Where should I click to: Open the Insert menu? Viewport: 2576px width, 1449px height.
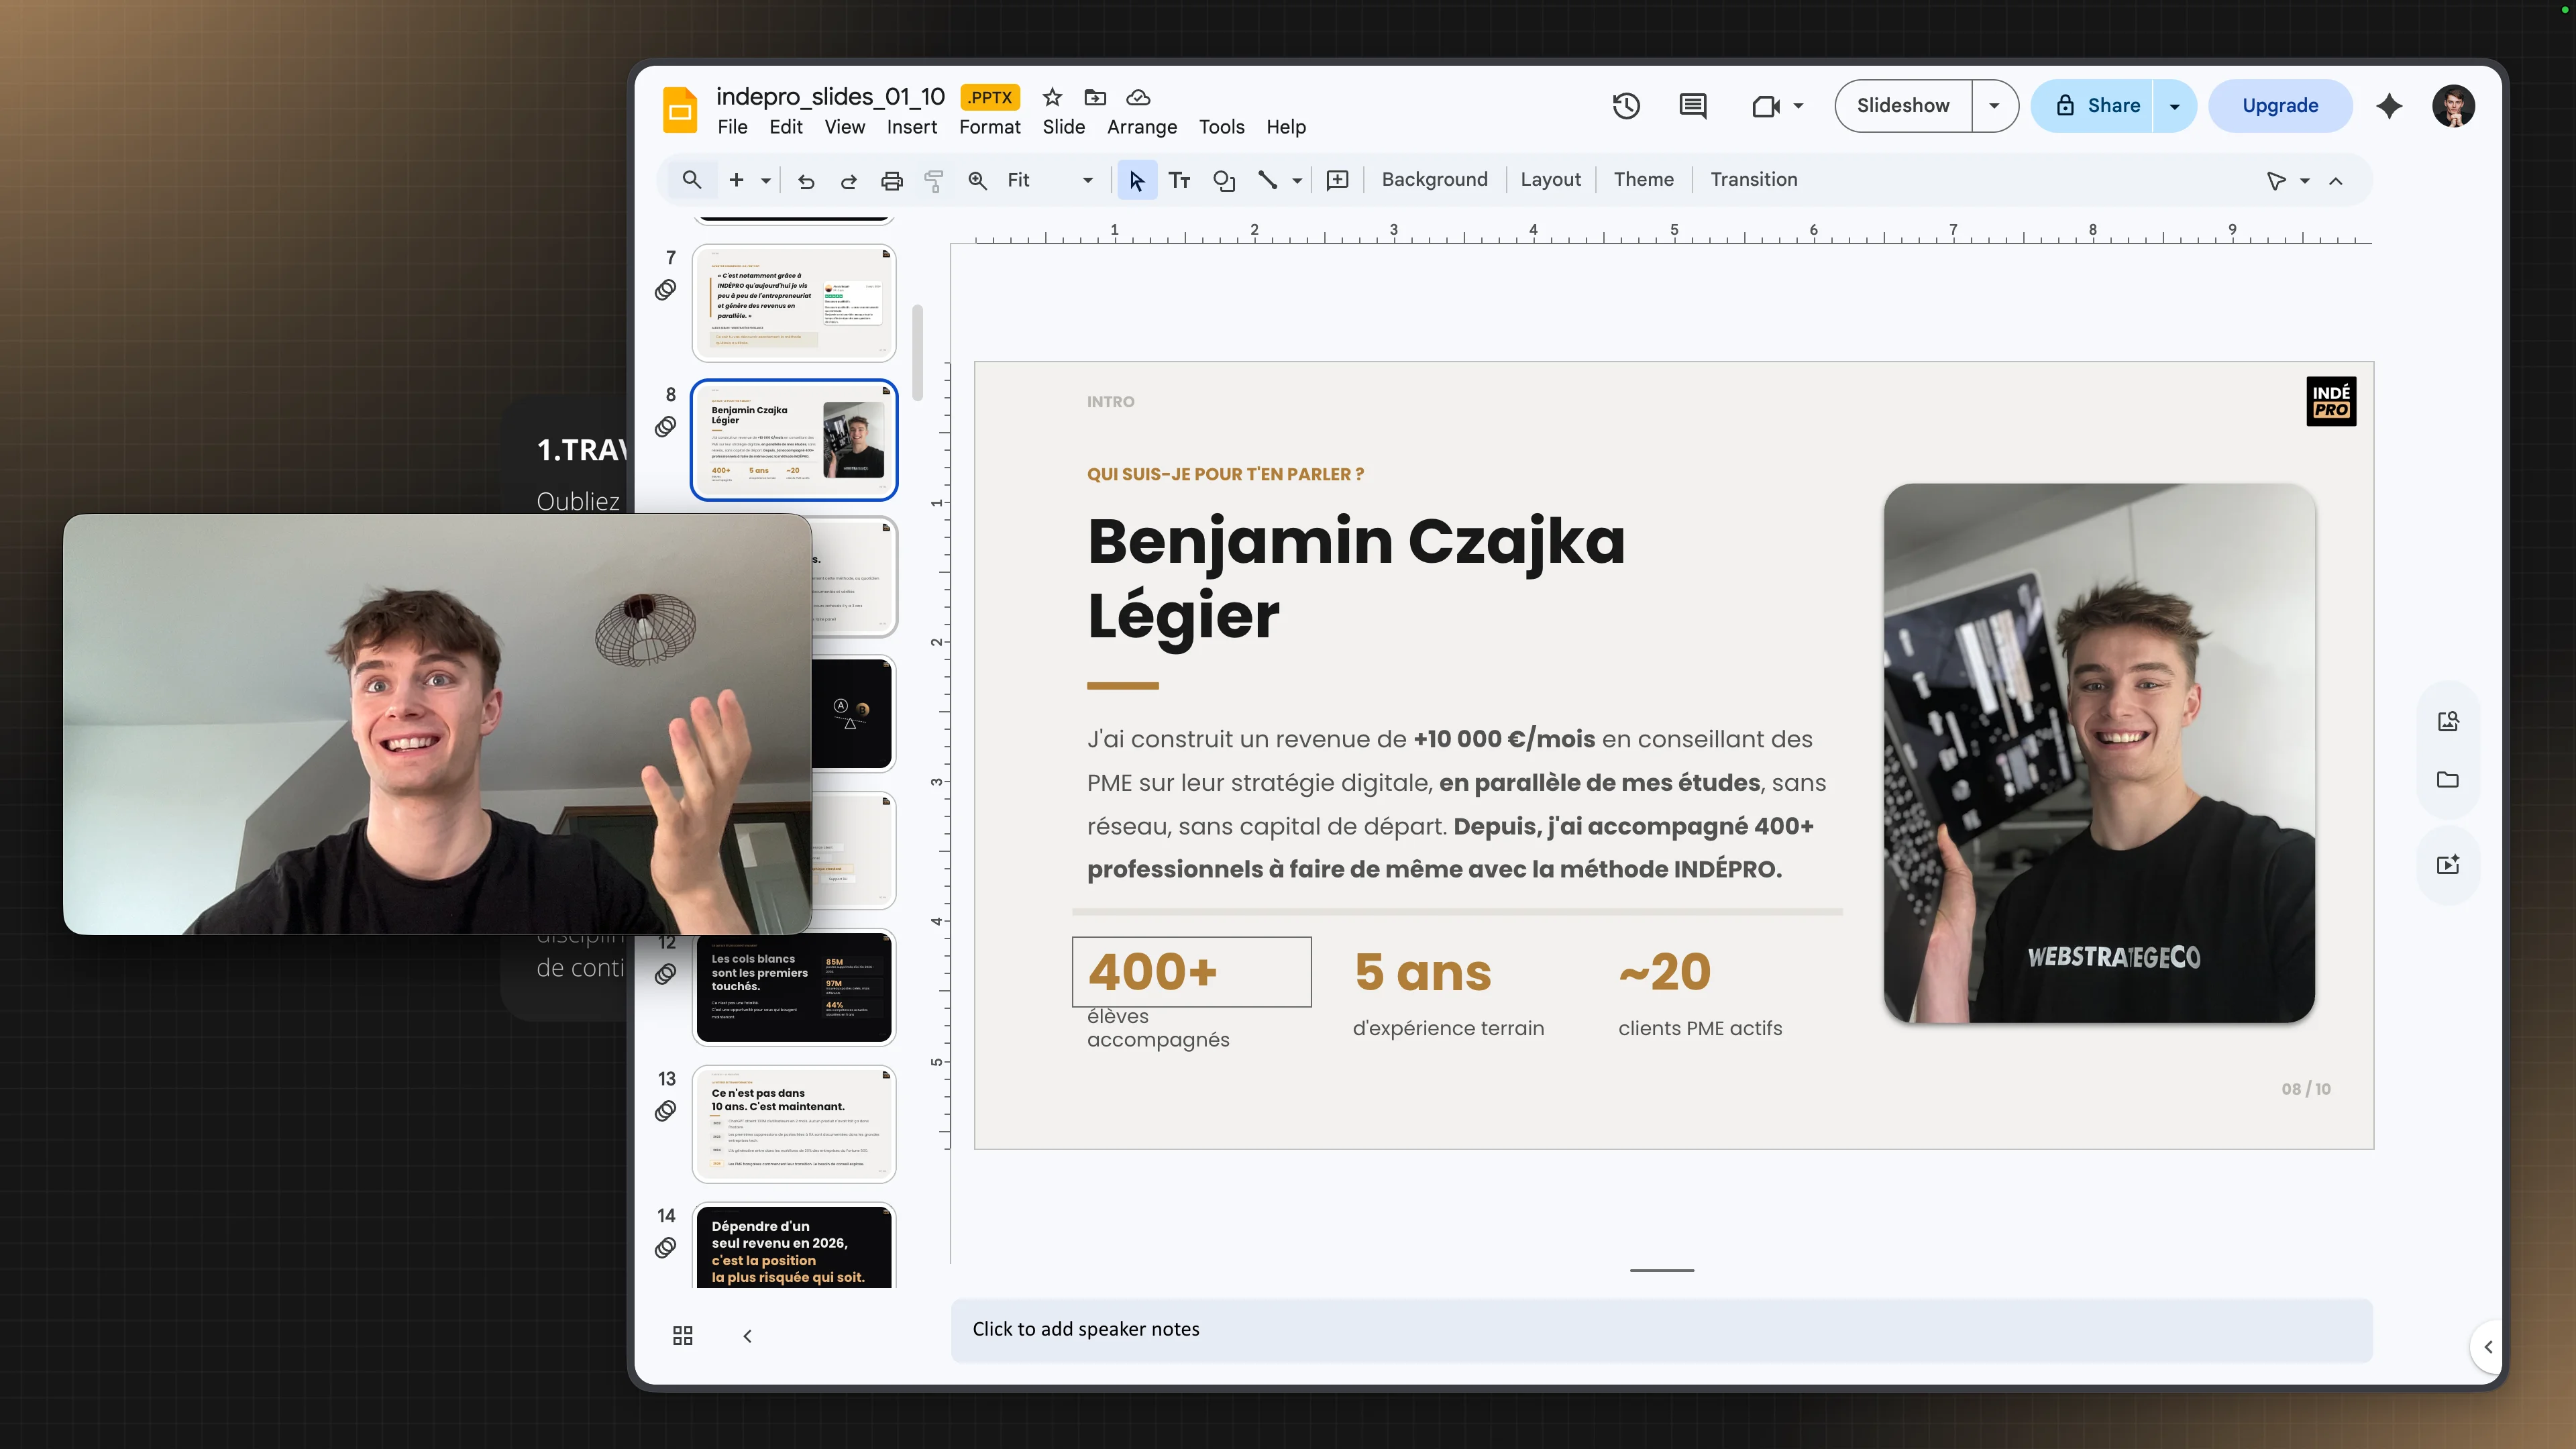[x=912, y=127]
